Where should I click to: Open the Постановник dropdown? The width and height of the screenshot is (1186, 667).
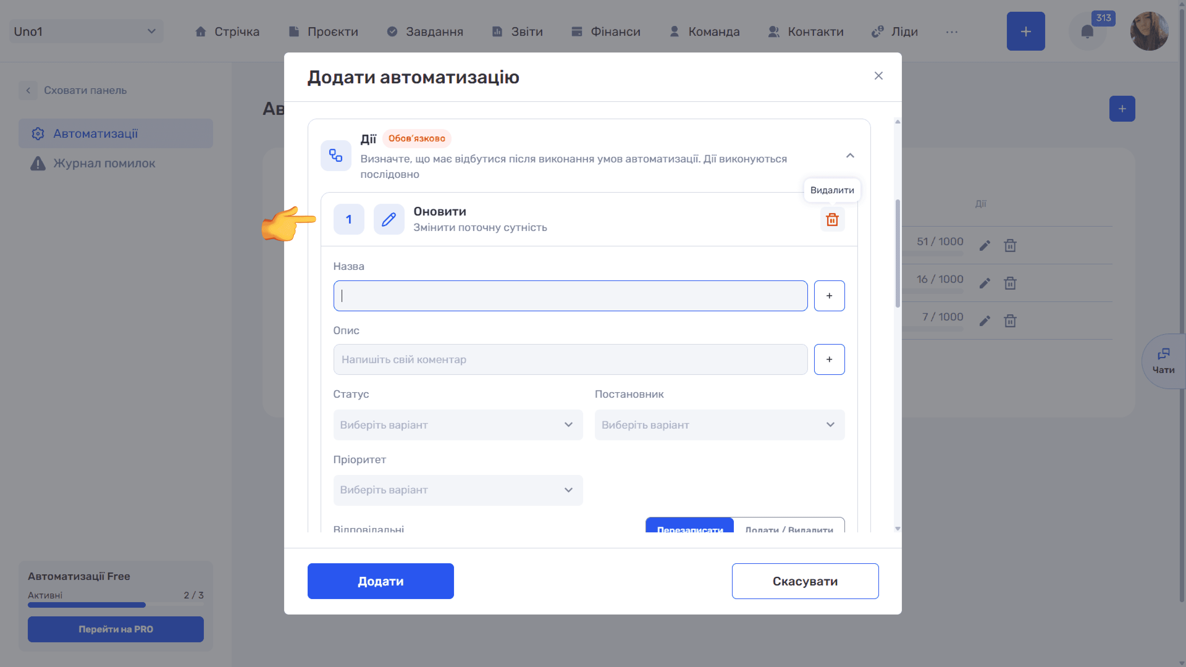coord(720,424)
